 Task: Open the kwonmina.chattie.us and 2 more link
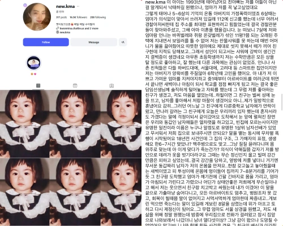[x=79, y=28]
